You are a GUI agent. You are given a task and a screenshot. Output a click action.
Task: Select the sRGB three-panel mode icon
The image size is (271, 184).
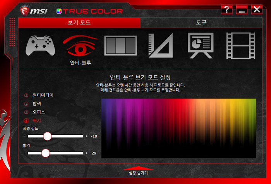point(120,45)
